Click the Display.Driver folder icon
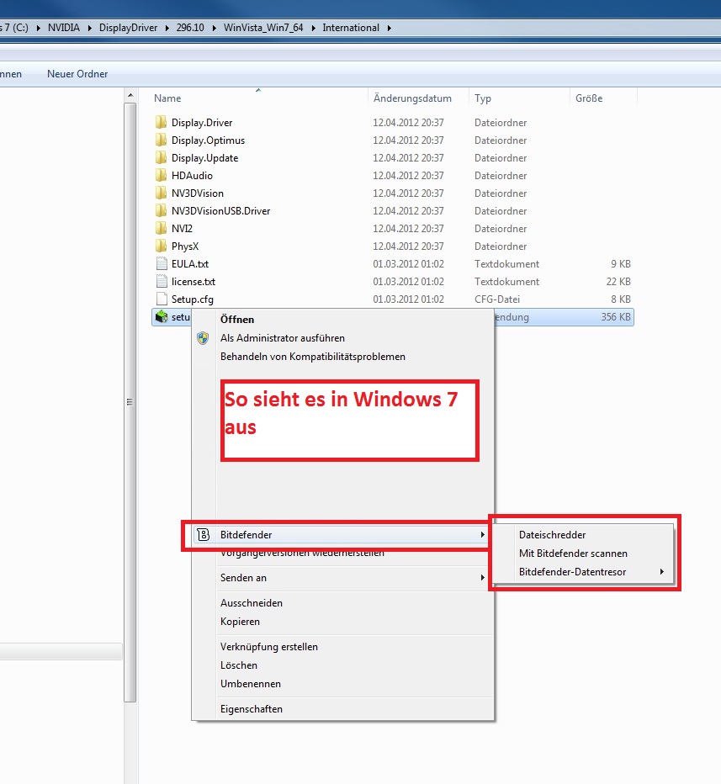Viewport: 721px width, 784px height. click(x=161, y=122)
